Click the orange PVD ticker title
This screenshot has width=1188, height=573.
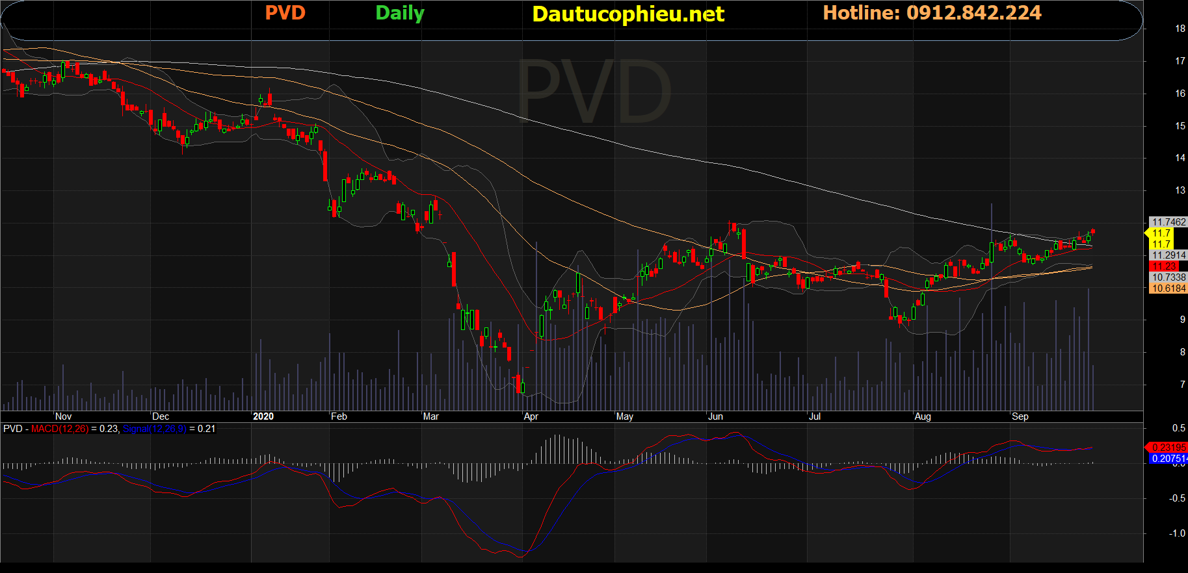[285, 13]
